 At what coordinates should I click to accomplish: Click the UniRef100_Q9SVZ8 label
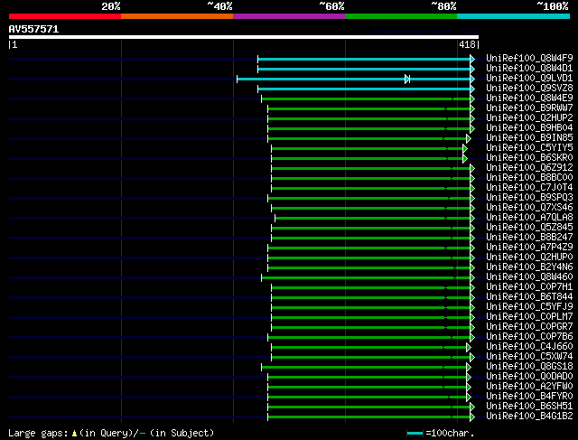529,89
